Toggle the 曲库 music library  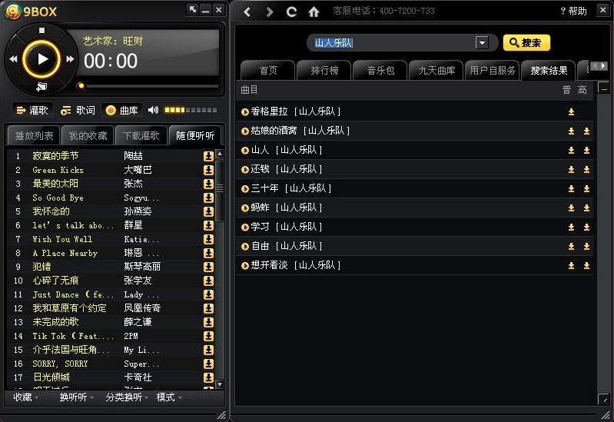(x=121, y=111)
